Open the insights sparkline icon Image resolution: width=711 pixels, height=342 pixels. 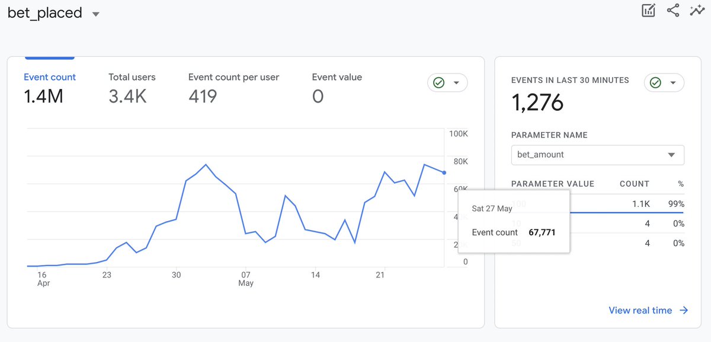pyautogui.click(x=697, y=10)
